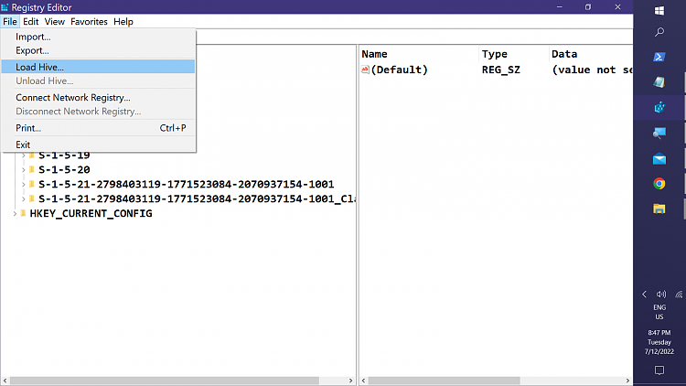Click the HKEY_CURRENT_CONFIG folder icon
The height and width of the screenshot is (386, 686).
tap(23, 213)
